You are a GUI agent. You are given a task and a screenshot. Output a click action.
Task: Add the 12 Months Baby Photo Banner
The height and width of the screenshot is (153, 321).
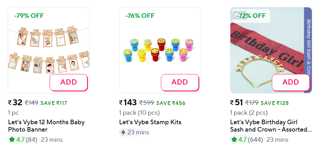[68, 82]
